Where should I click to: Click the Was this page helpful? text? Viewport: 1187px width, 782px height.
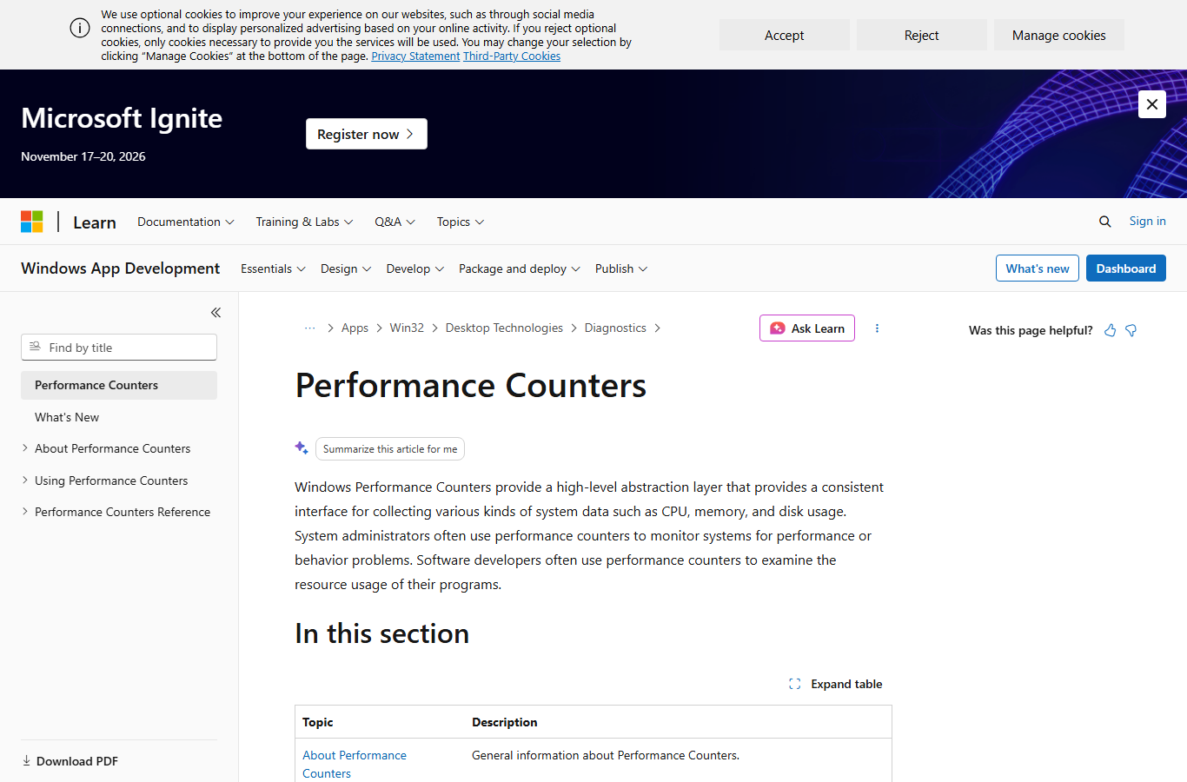[x=1031, y=330]
